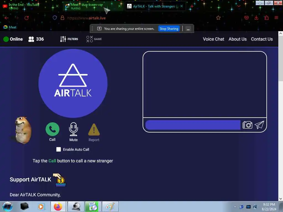The width and height of the screenshot is (283, 212).
Task: Type in the chat message field
Action: (193, 125)
